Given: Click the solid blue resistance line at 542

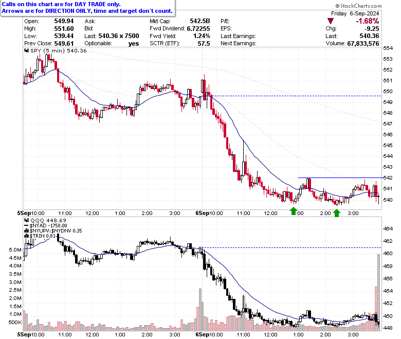Looking at the screenshot, I should [x=341, y=177].
